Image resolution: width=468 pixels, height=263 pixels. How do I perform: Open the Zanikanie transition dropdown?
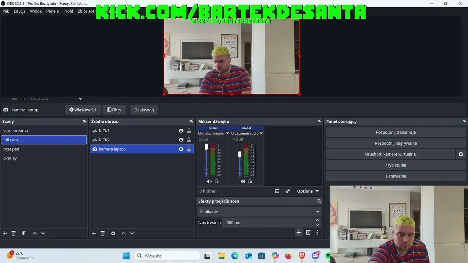259,211
